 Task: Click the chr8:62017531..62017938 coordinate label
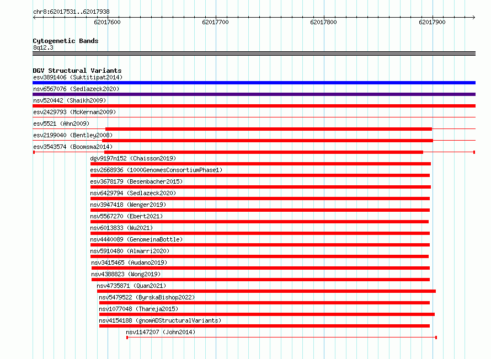[x=71, y=12]
